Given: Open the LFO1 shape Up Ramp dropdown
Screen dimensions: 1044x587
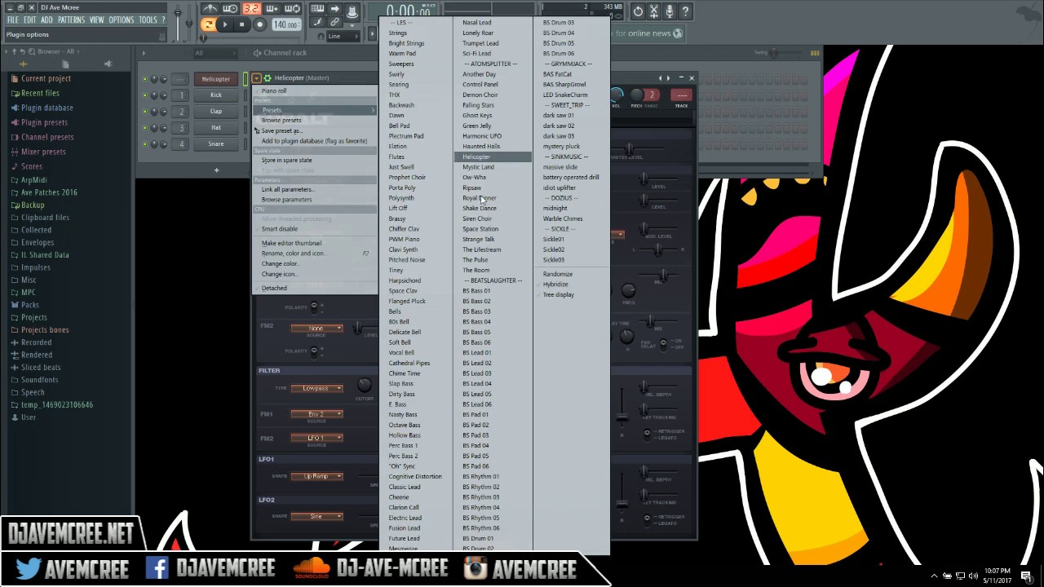Looking at the screenshot, I should 316,476.
